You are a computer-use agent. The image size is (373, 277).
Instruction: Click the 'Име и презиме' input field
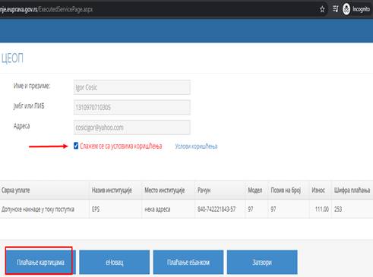coord(132,87)
